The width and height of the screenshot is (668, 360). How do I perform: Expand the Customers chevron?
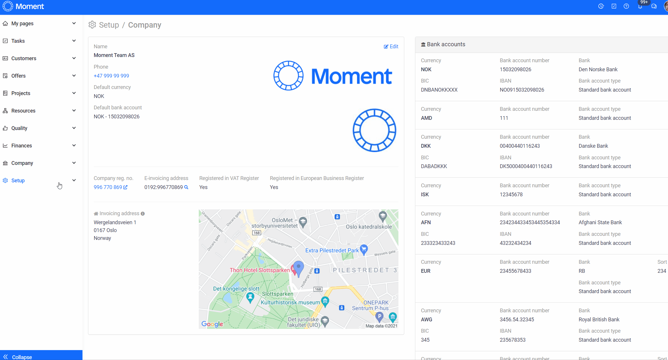coord(74,58)
